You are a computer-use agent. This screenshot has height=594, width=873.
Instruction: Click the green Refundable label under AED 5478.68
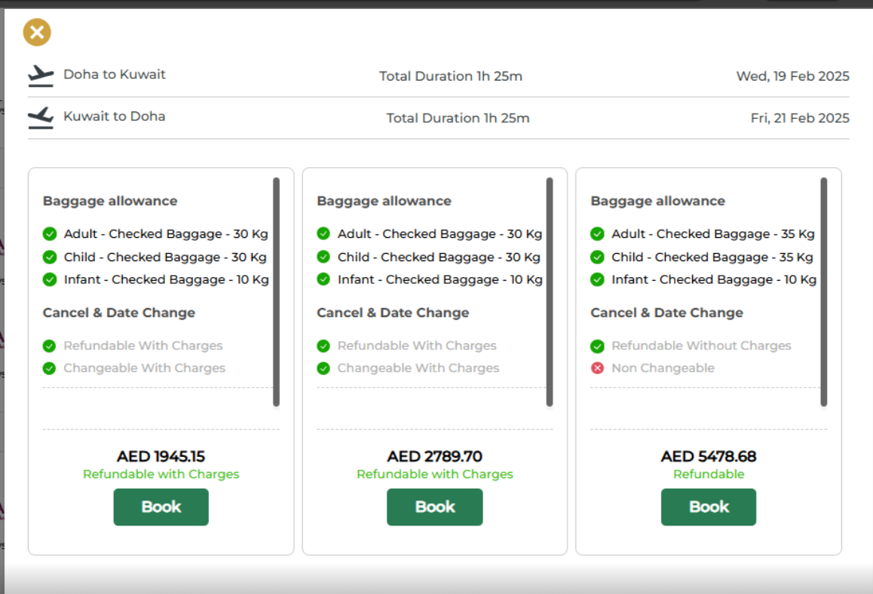[708, 474]
